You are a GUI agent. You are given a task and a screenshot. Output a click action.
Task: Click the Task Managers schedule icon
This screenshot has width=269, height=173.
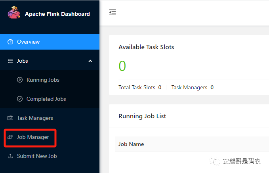click(10, 118)
